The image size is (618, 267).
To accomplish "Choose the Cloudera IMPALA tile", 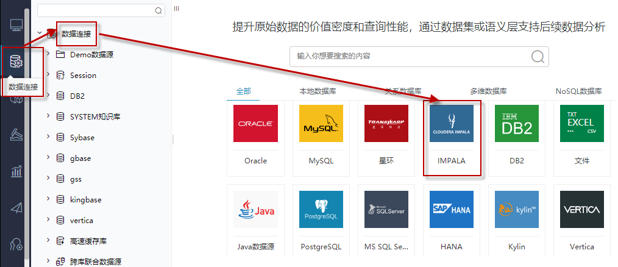I will pyautogui.click(x=452, y=137).
